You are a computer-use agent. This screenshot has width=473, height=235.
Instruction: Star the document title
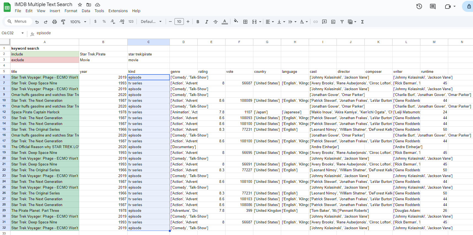coord(80,5)
